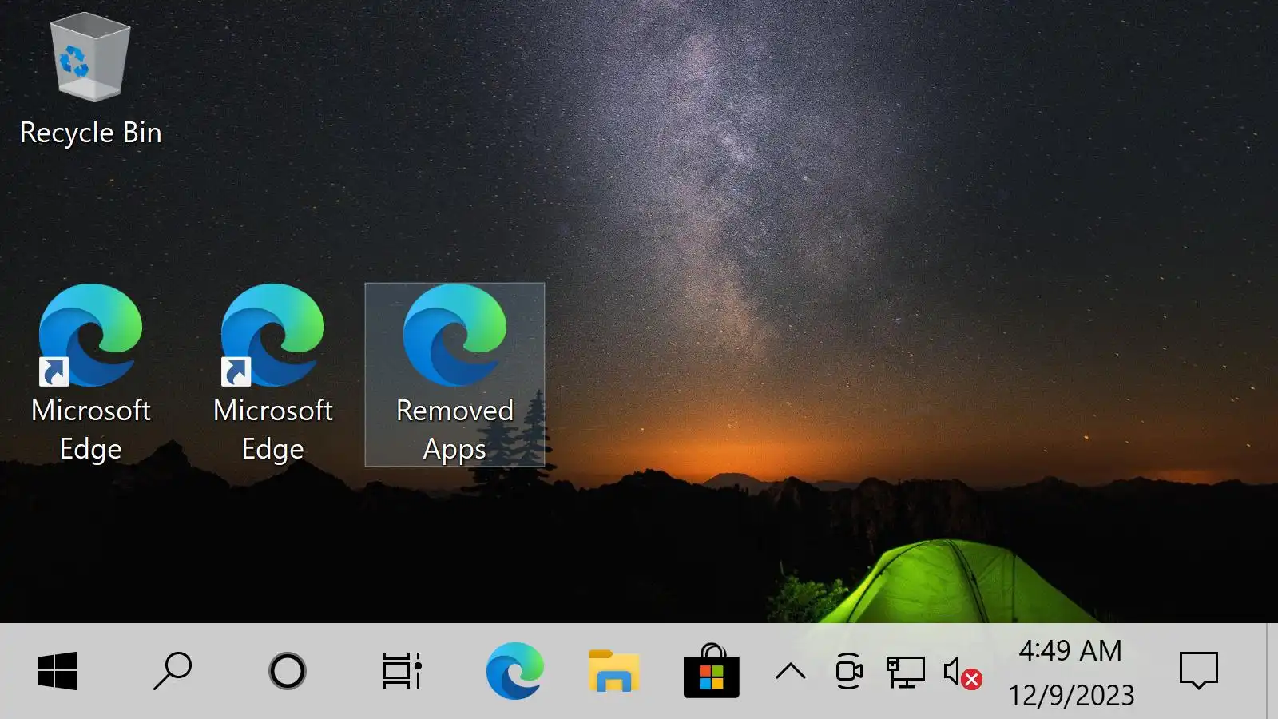Open the Action Center notifications icon
The height and width of the screenshot is (719, 1278).
pyautogui.click(x=1199, y=671)
